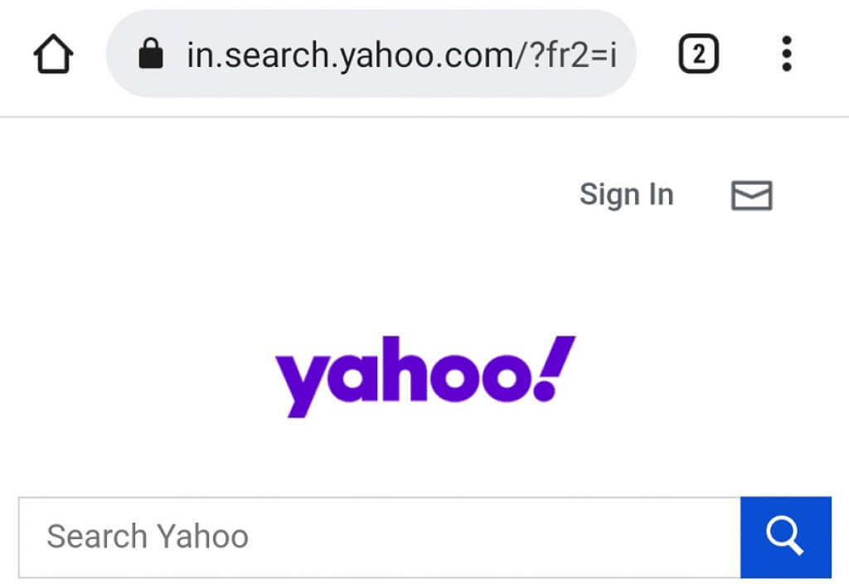The image size is (849, 584).
Task: Open the tab switcher showing 2 tabs
Action: tap(698, 56)
